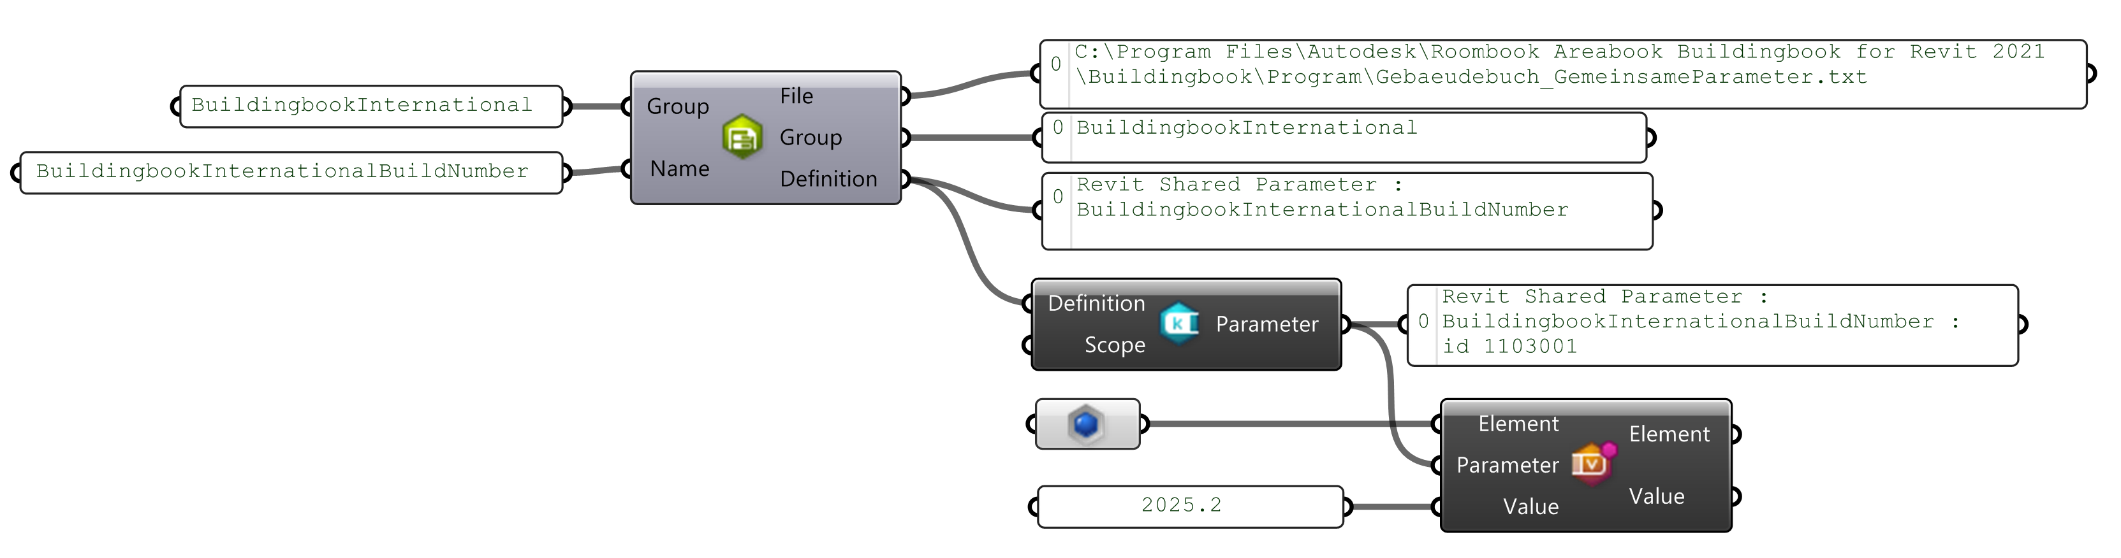2121x558 pixels.
Task: Click the Group input label on gray component
Action: tap(677, 106)
